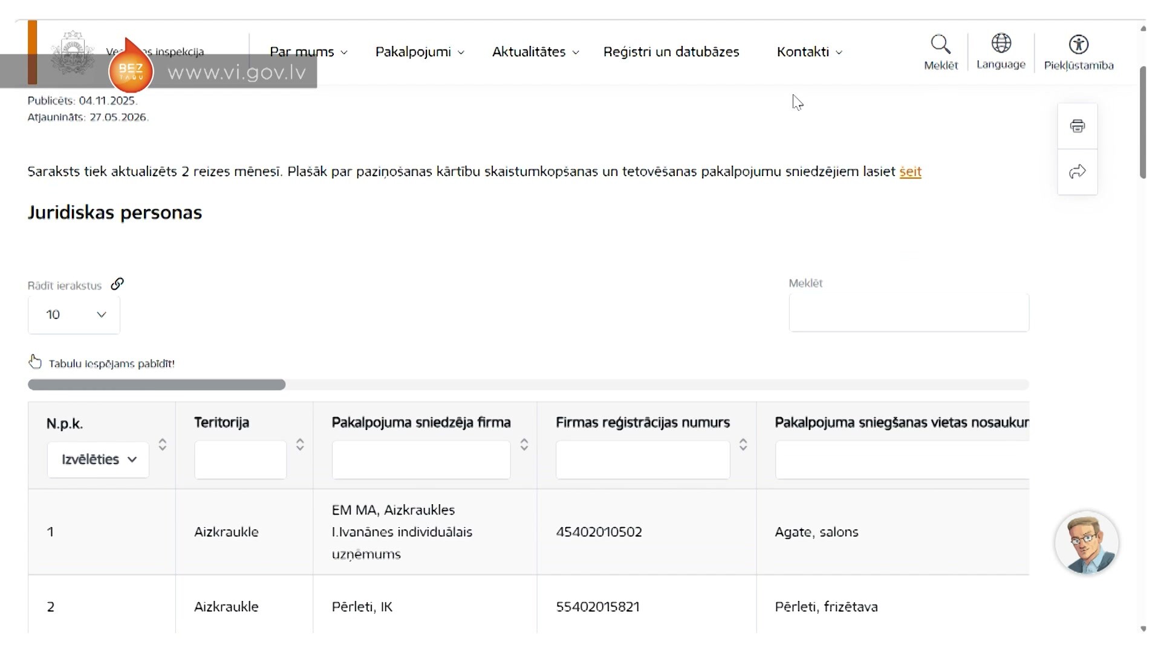Image resolution: width=1161 pixels, height=653 pixels.
Task: Sort by Firmas reģistrācijas numurs arrows
Action: pyautogui.click(x=743, y=444)
